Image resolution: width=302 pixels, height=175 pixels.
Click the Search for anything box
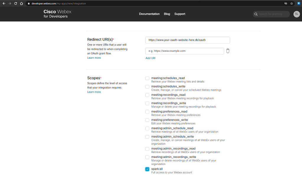click(x=273, y=14)
